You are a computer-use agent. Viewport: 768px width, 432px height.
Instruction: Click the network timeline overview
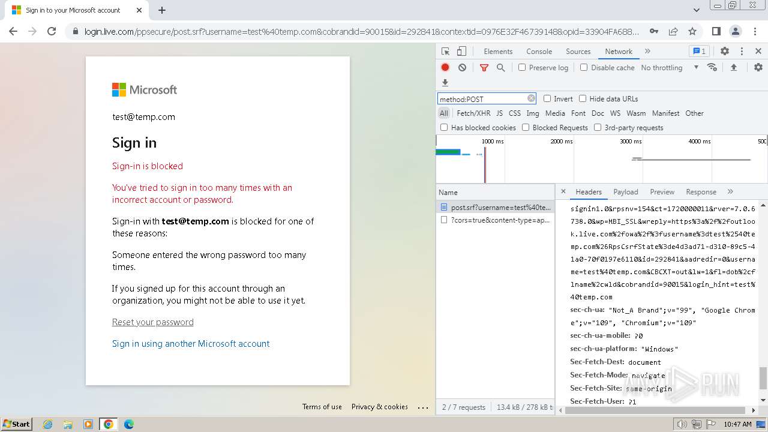[x=602, y=159]
